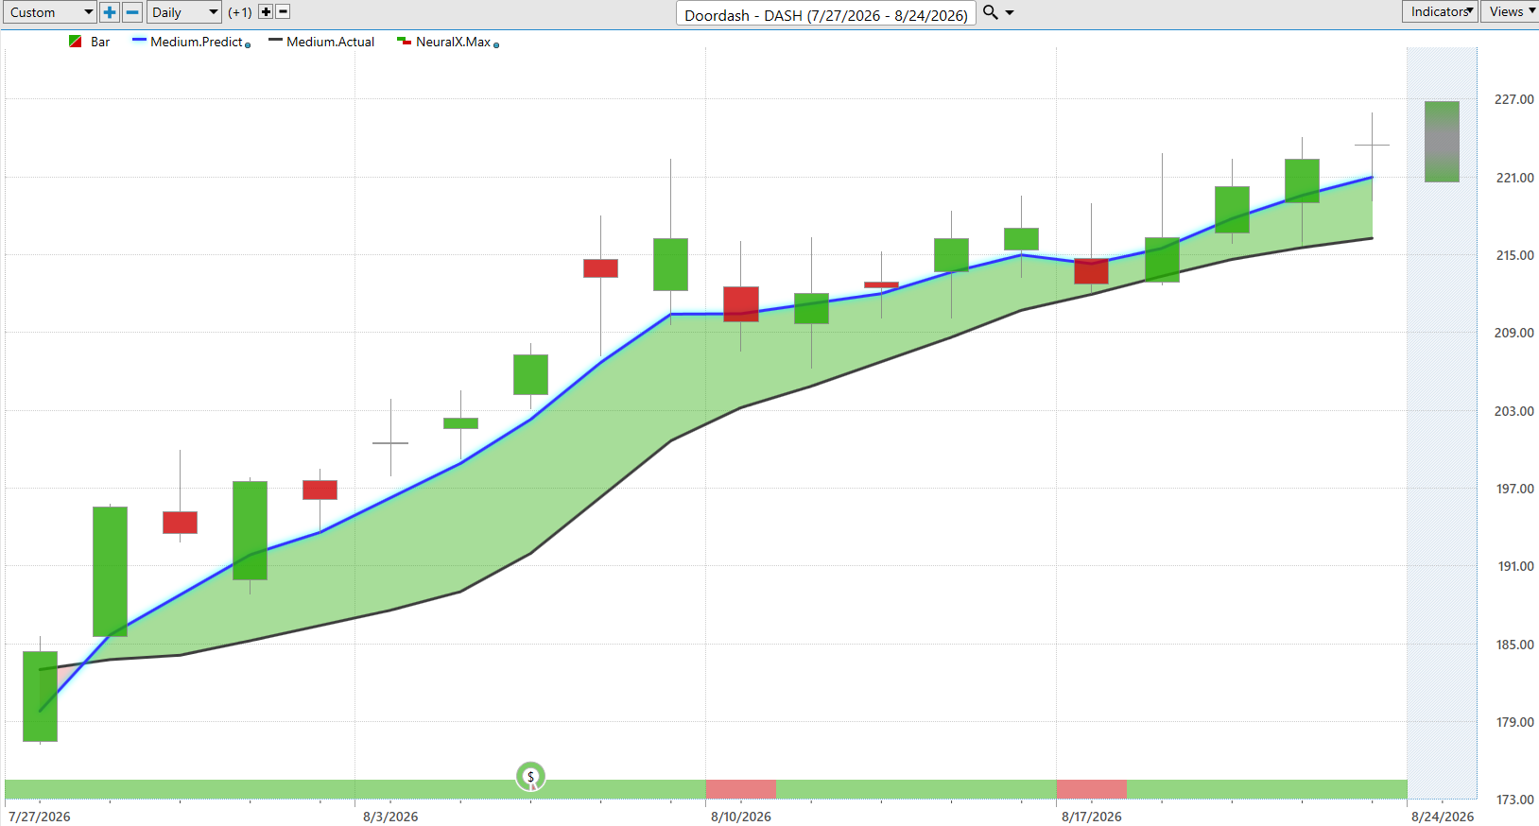Click the dollar sign earnings marker
Screen dimensions: 1539x826
click(531, 777)
